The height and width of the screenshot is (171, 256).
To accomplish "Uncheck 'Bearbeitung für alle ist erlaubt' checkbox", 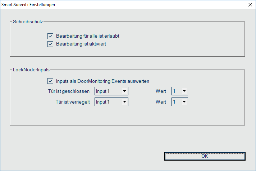I will click(x=50, y=36).
